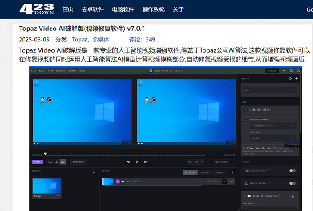This screenshot has height=211, width=313.
Task: Click the timeline playhead marker
Action: (45, 153)
